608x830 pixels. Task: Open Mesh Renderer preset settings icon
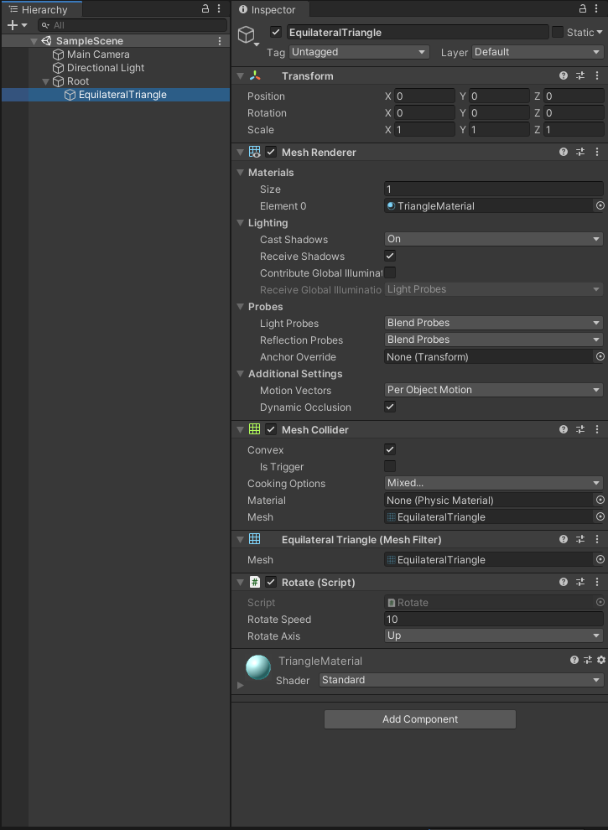tap(580, 153)
